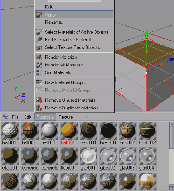Select the ball001 golf ball material

click(x=10, y=134)
